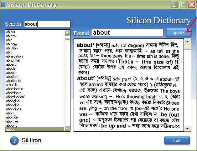Click word list scroll up arrow
197x151 pixels.
[x=67, y=33]
